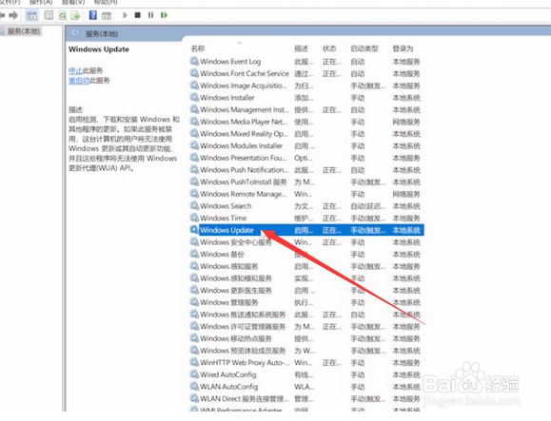Click Opti... description cell of Windows Presentation Foundation
The image size is (551, 421).
click(x=303, y=158)
